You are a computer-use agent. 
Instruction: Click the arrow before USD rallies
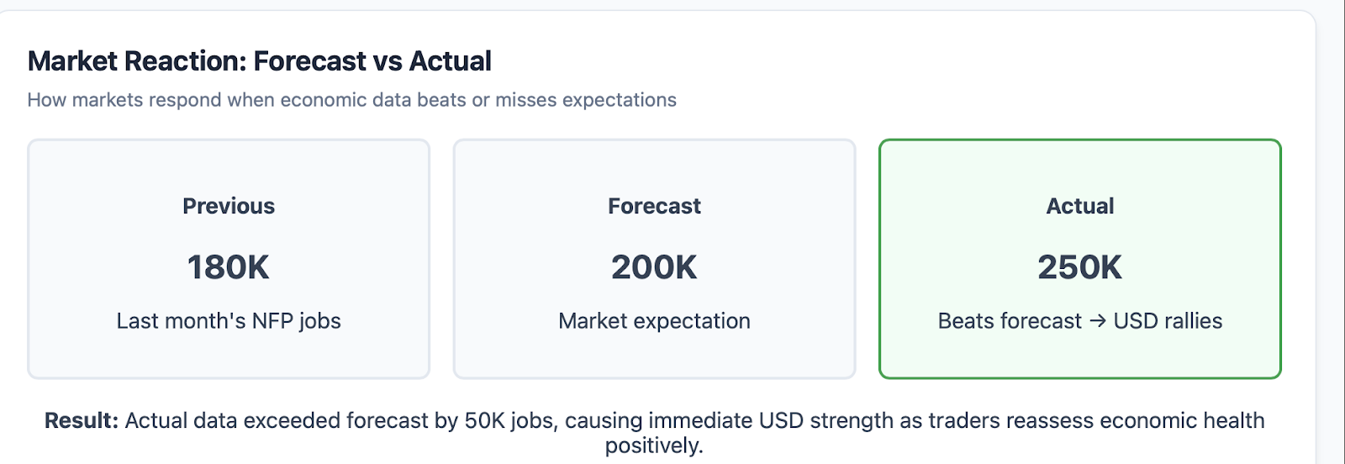(1097, 321)
